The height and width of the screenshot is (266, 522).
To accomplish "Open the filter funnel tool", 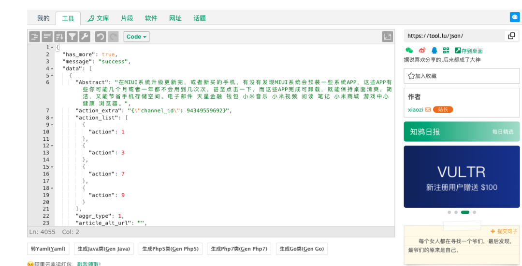I will coord(72,37).
